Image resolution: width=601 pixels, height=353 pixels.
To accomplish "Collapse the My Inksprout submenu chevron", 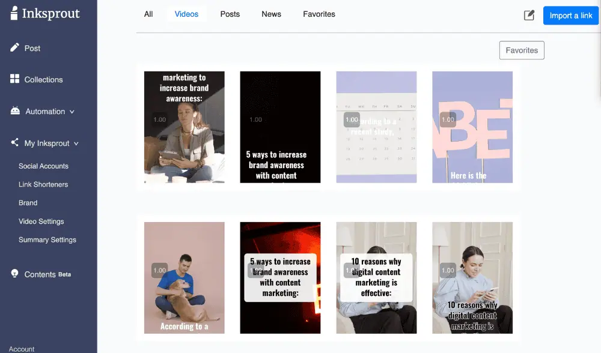I will coord(76,143).
